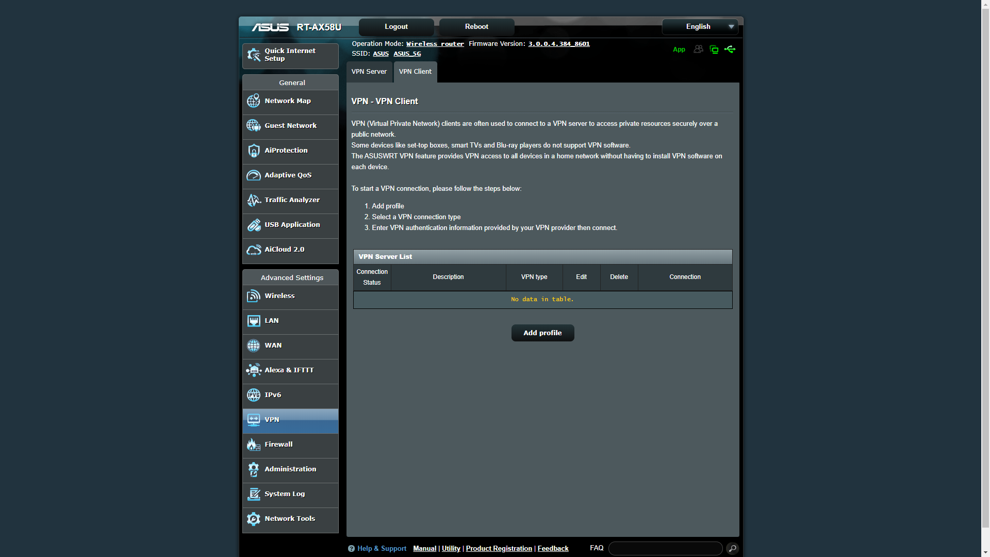Switch to the VPN Server tab

[x=369, y=72]
